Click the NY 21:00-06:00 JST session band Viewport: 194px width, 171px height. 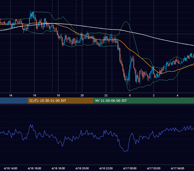tap(144, 101)
